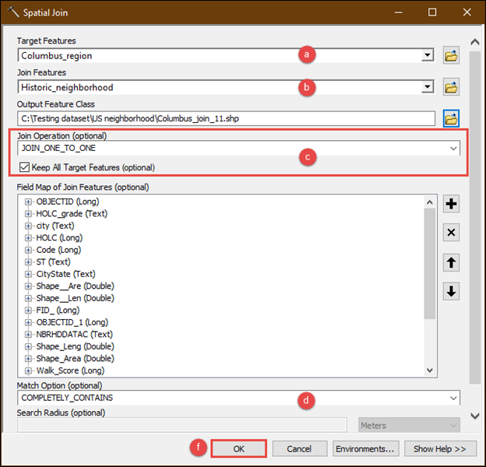Click the field map scrollbar thumb

click(430, 264)
